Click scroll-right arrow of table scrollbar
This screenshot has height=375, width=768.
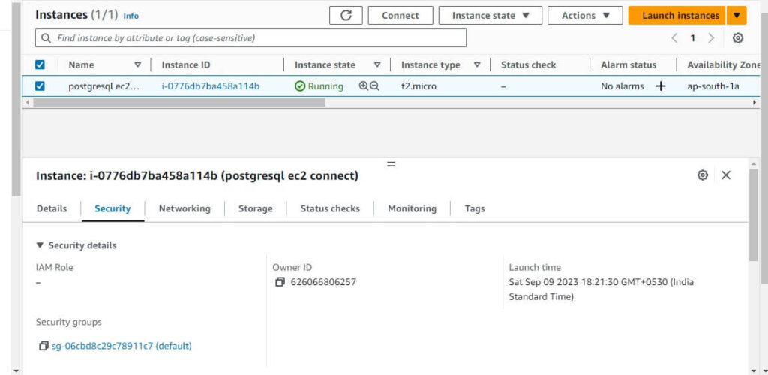tap(754, 102)
